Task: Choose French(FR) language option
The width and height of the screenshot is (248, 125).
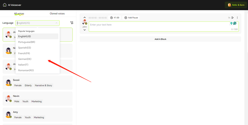Action: point(38,53)
